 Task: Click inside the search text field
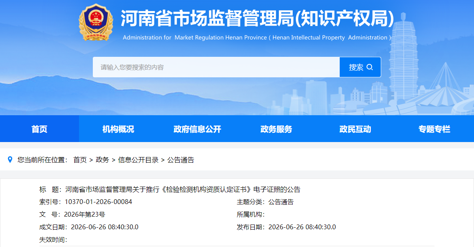pos(216,67)
